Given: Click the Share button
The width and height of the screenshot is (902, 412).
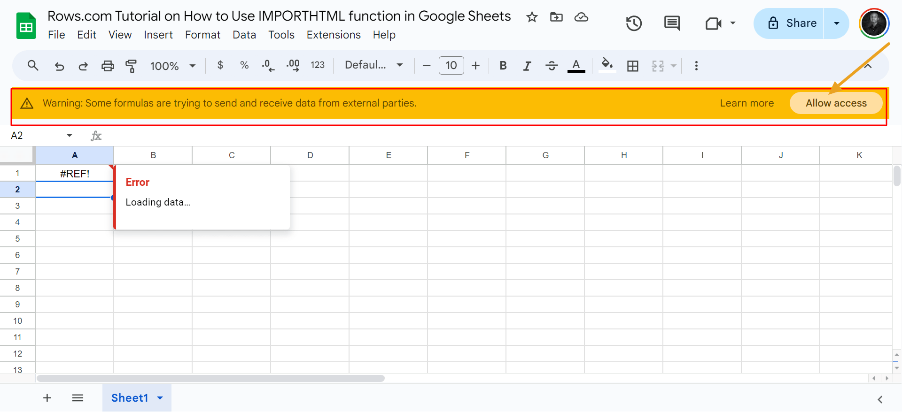Looking at the screenshot, I should click(789, 23).
